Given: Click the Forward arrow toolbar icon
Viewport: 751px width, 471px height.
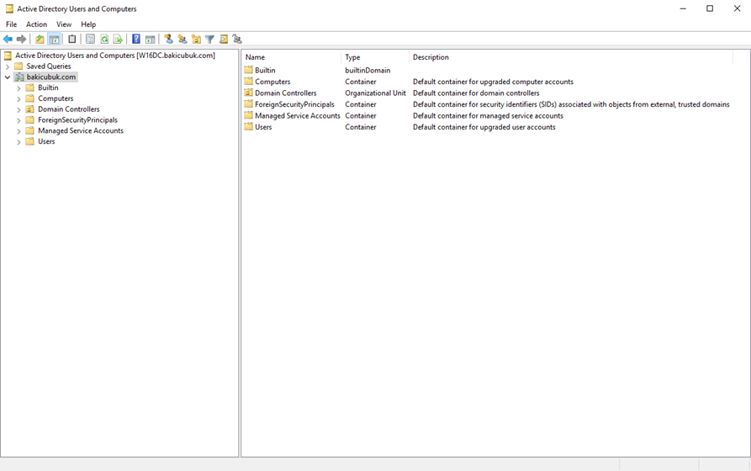Looking at the screenshot, I should pos(22,40).
